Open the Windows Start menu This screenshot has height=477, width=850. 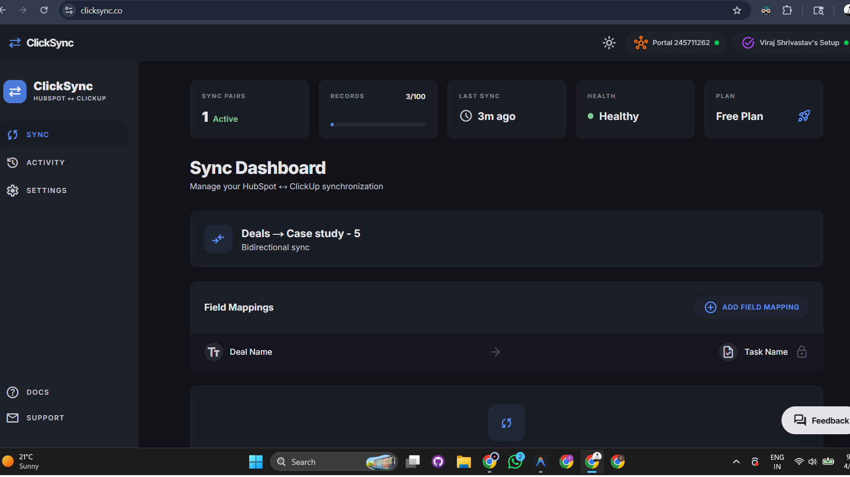click(256, 462)
